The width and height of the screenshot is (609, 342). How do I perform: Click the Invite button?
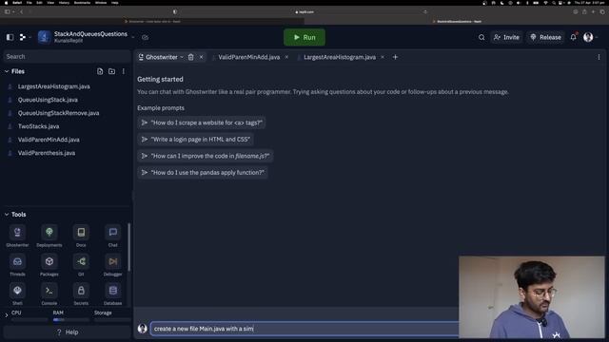pyautogui.click(x=506, y=37)
